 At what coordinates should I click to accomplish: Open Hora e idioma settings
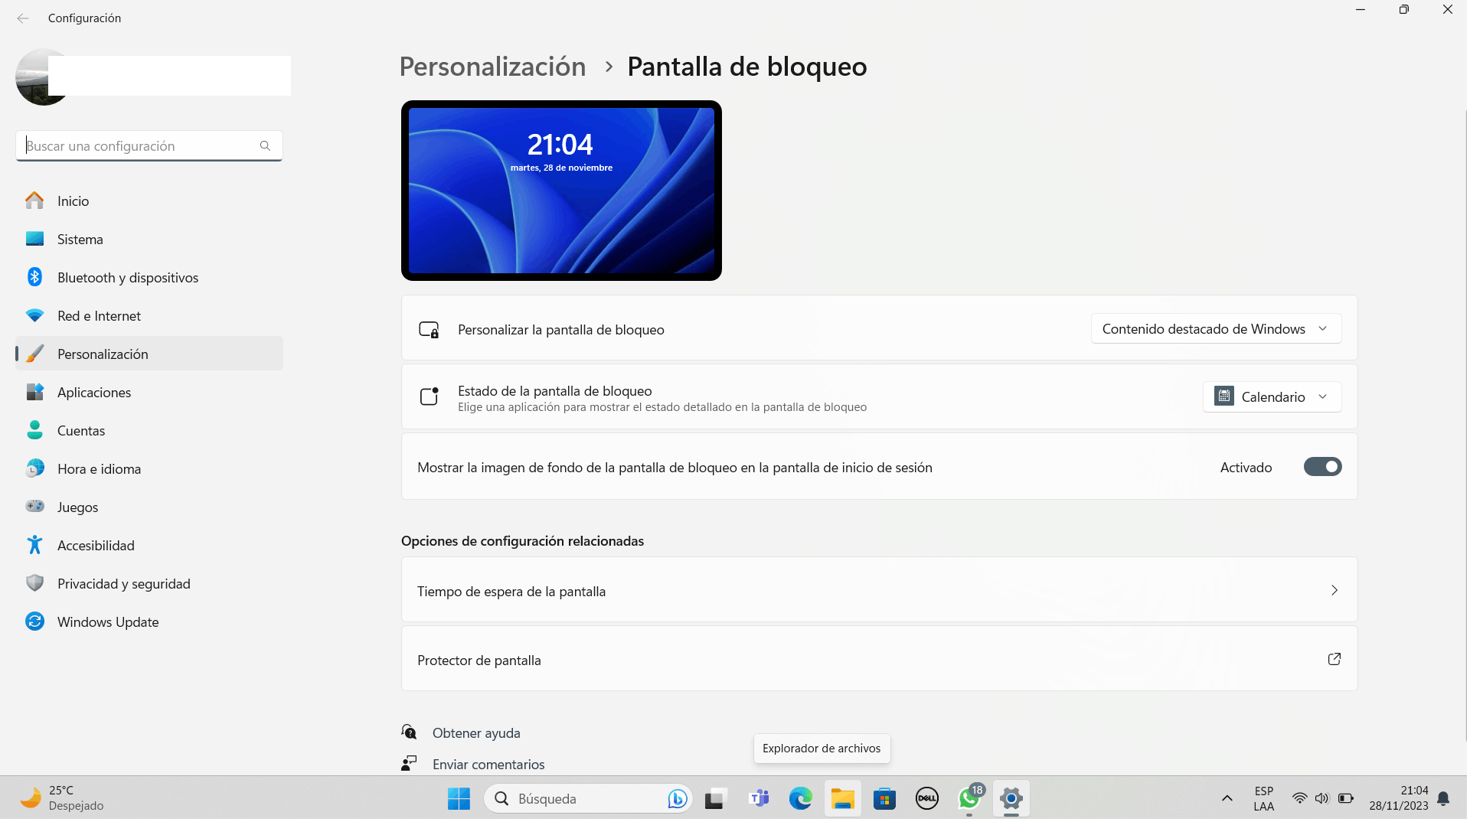[x=149, y=469]
